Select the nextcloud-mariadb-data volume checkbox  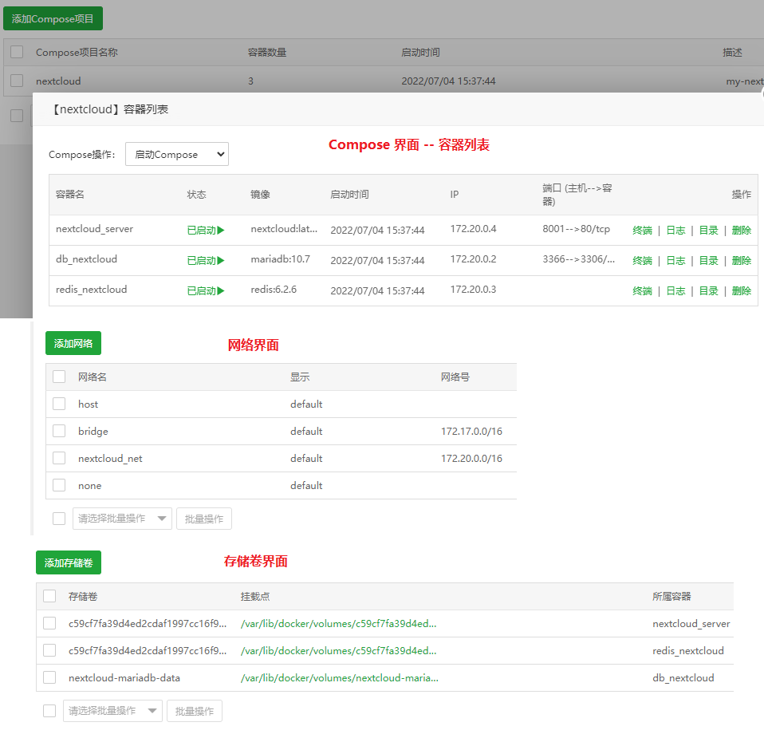(49, 677)
